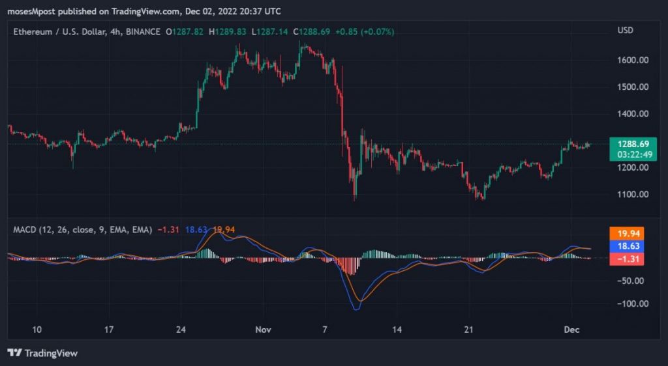Click the current price tag 1288.69
The width and height of the screenshot is (668, 366).
[633, 149]
